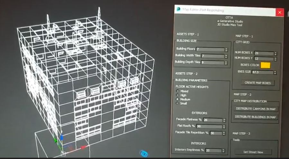
Task: Click the Flat Roofs % field
Action: tap(209, 127)
